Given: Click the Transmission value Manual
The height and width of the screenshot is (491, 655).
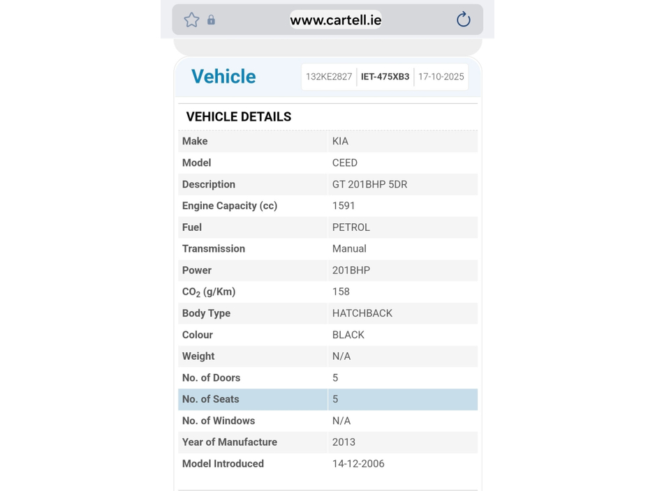Looking at the screenshot, I should [x=349, y=249].
